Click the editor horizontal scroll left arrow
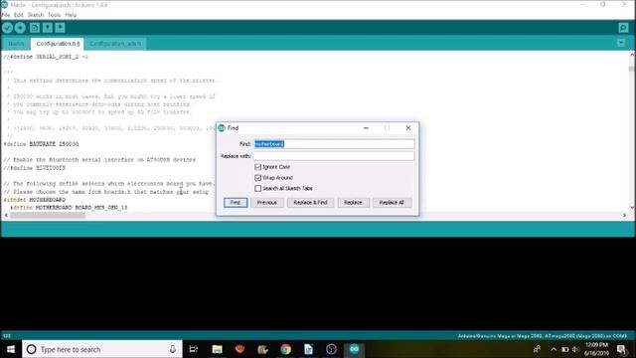This screenshot has width=636, height=358. click(x=6, y=216)
